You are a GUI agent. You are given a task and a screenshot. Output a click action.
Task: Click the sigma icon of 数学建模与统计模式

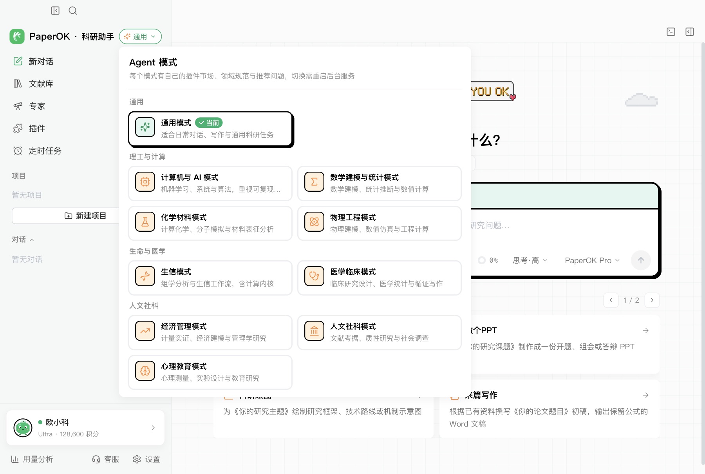tap(315, 182)
